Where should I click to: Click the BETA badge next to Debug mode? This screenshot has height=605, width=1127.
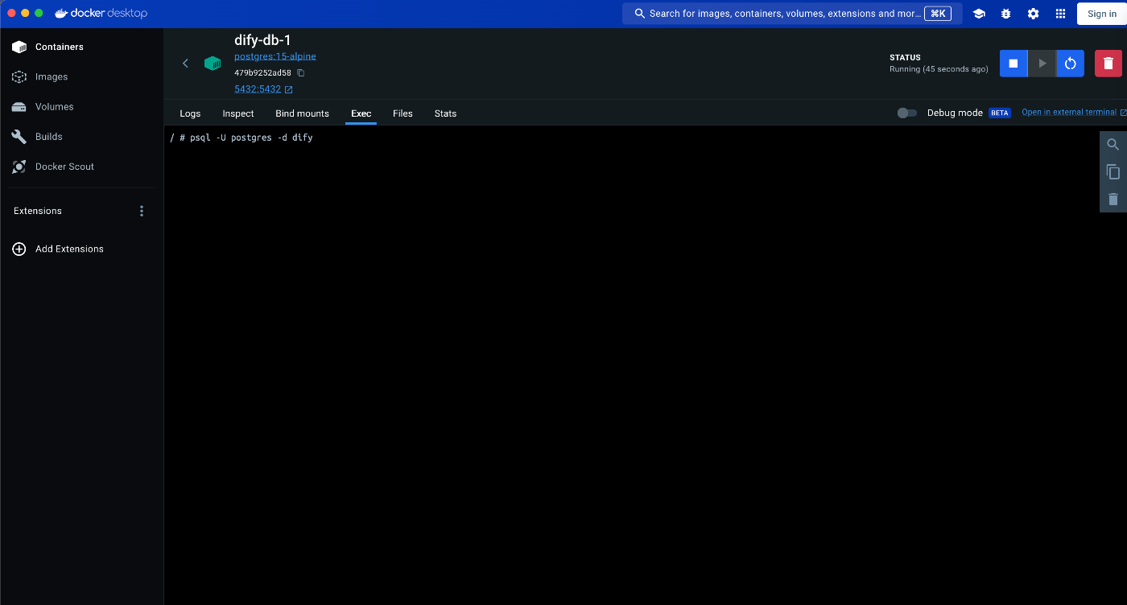1000,113
